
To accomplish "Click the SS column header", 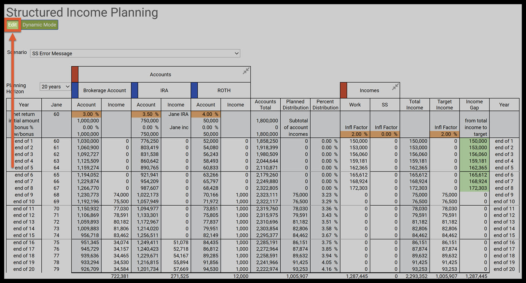I will 385,105.
